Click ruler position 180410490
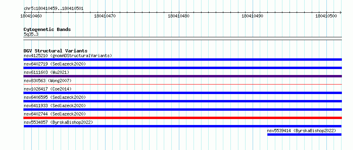This screenshot has height=150, width=353. pos(252,16)
